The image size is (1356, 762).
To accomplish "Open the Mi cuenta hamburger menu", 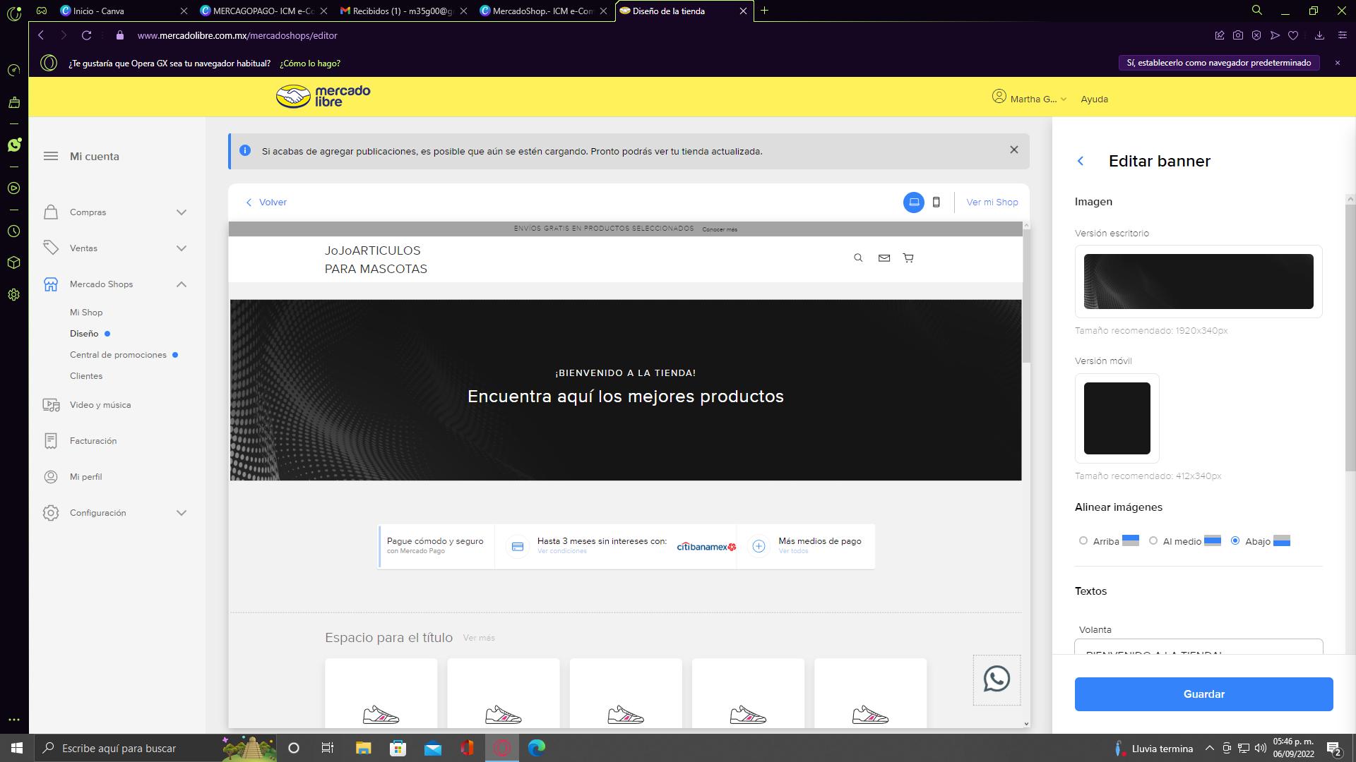I will (x=51, y=157).
